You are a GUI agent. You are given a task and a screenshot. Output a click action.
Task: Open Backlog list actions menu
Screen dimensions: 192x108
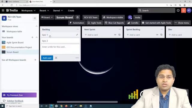pos(78,29)
